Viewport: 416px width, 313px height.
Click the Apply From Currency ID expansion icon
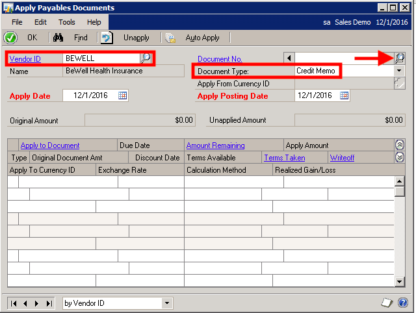point(400,83)
